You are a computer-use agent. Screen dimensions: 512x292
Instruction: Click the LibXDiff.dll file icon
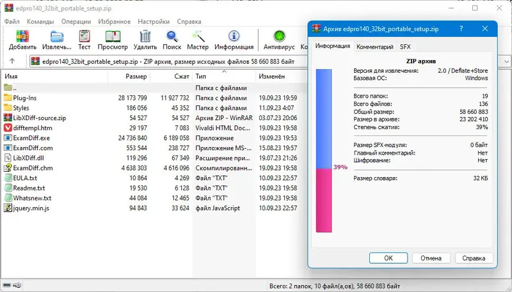(8, 158)
